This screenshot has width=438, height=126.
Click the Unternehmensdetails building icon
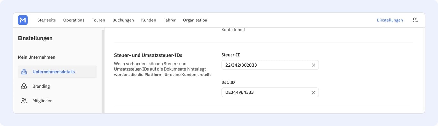pos(24,72)
